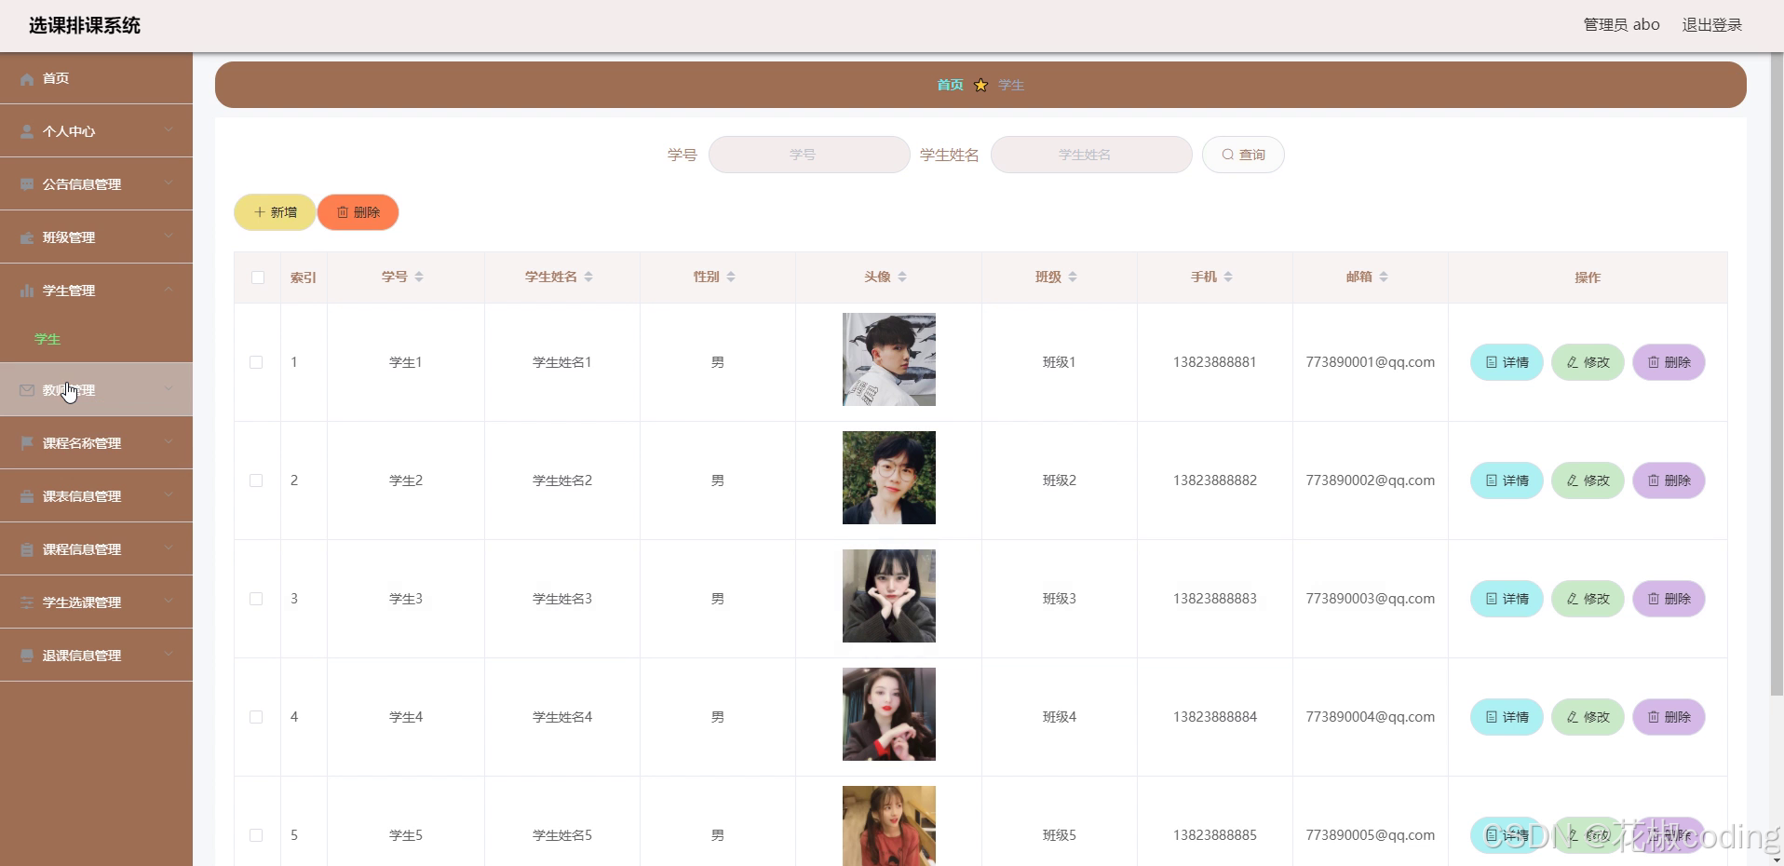Sort by 班级 column arrows
The width and height of the screenshot is (1784, 866).
click(x=1073, y=277)
